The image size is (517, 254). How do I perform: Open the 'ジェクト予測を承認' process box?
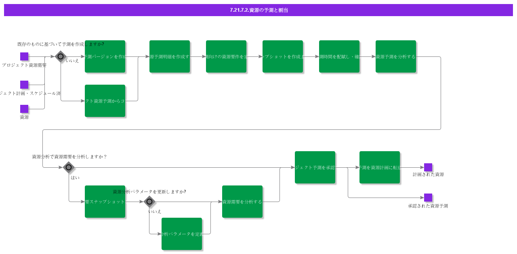(315, 167)
